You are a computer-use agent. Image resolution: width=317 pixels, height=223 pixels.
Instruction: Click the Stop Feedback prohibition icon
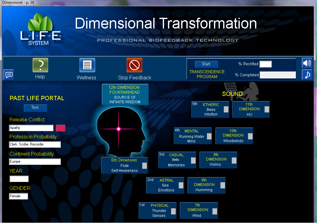coord(135,65)
